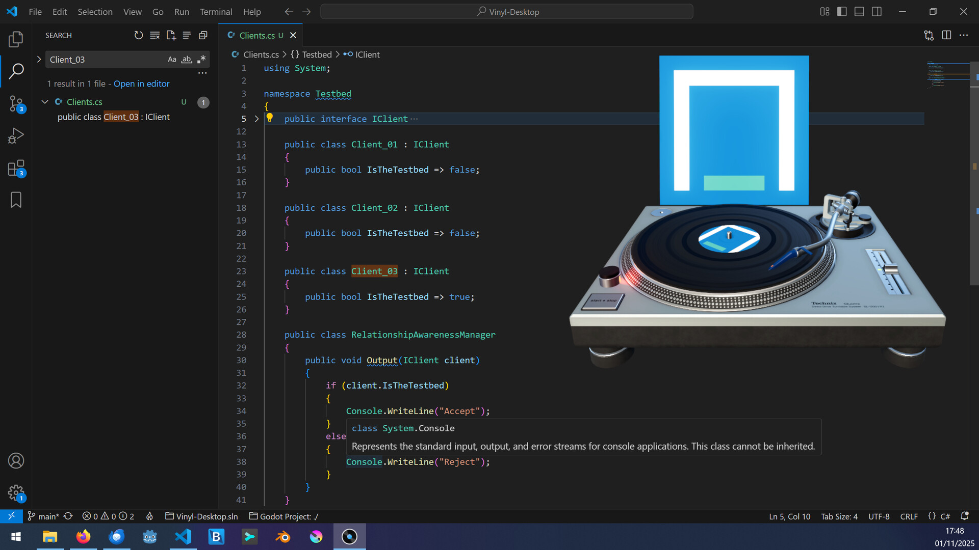
Task: Open the Run and Debug panel
Action: tap(16, 135)
